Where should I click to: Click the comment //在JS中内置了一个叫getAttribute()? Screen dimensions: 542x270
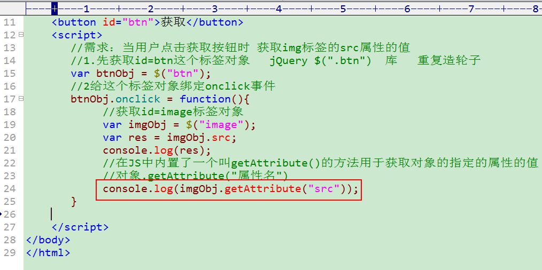320,163
